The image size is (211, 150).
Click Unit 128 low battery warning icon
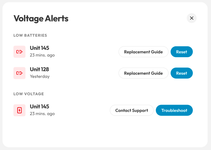[x=19, y=73]
